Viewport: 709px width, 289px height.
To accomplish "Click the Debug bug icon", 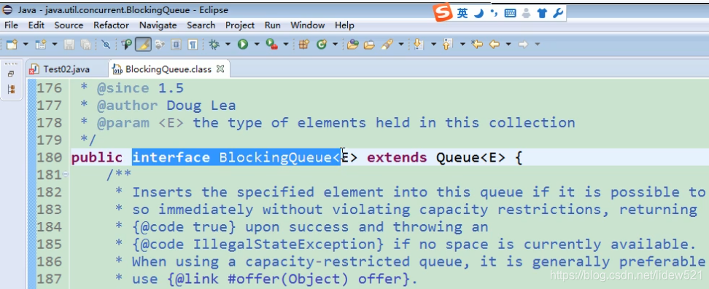I will 214,44.
